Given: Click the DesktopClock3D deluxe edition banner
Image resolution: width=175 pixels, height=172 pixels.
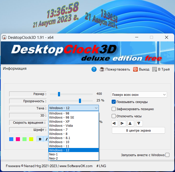Looking at the screenshot, I should click(87, 53).
